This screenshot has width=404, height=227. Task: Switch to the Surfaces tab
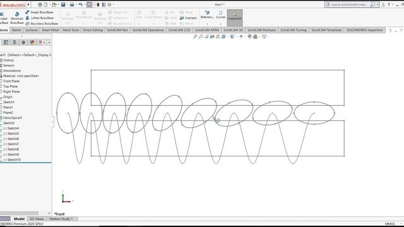pyautogui.click(x=32, y=30)
